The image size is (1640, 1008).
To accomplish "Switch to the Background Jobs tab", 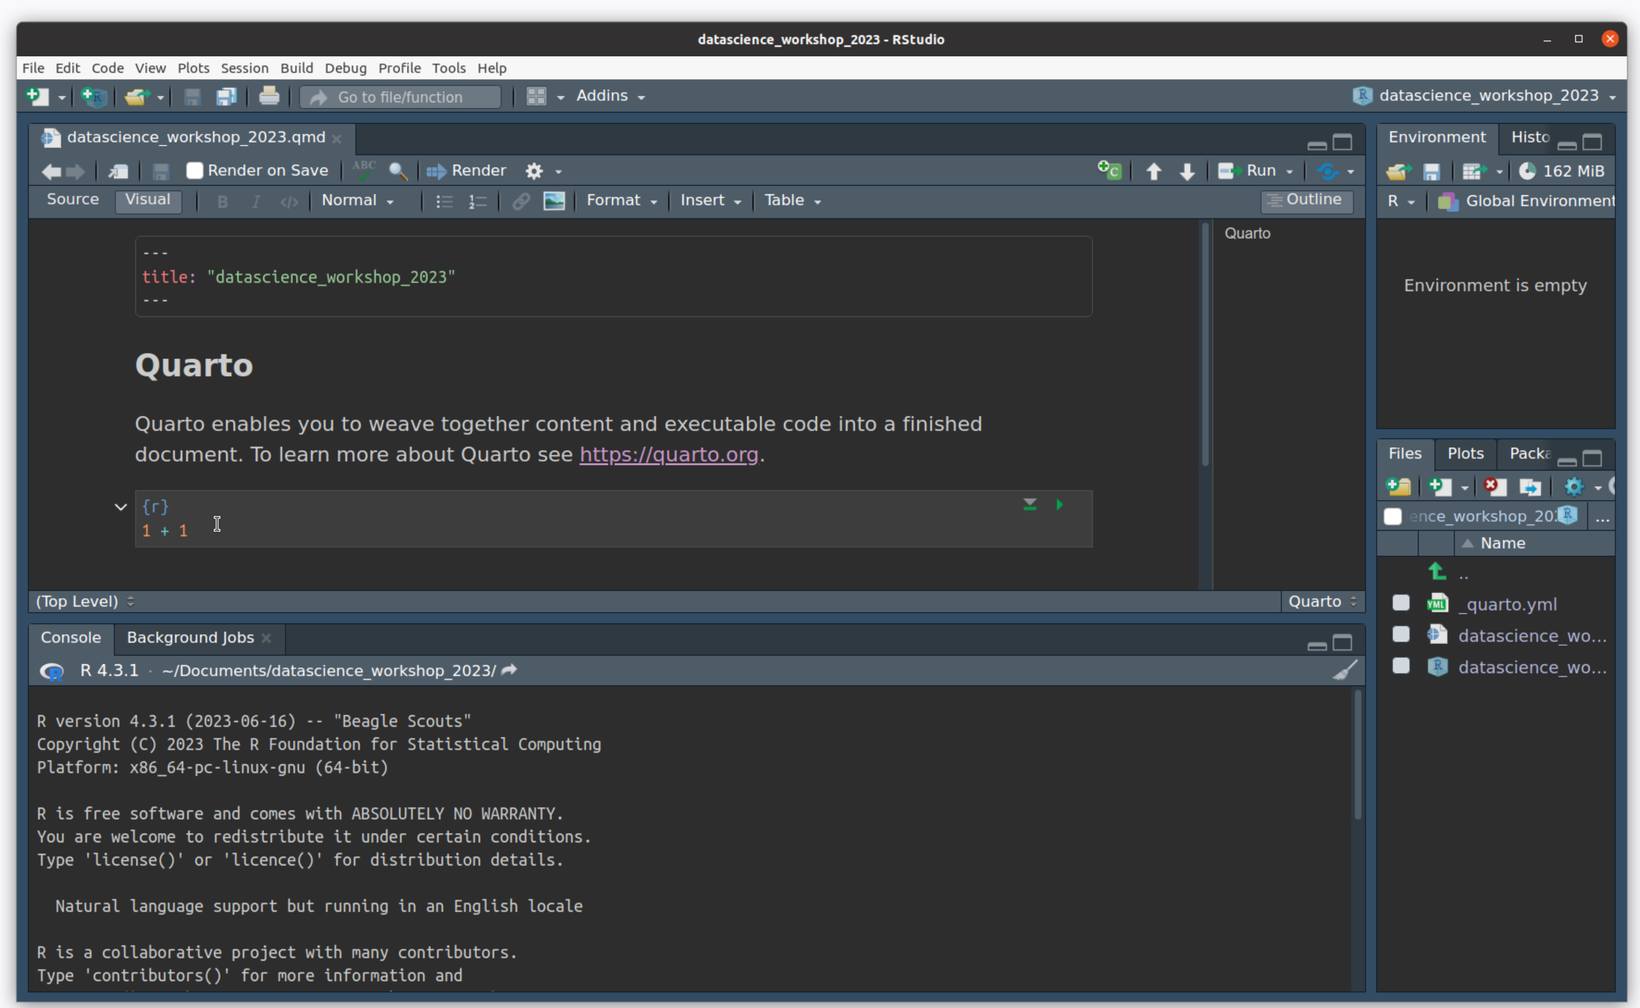I will coord(190,637).
